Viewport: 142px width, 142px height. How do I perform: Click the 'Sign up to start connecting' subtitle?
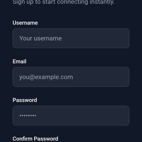[x=64, y=2]
